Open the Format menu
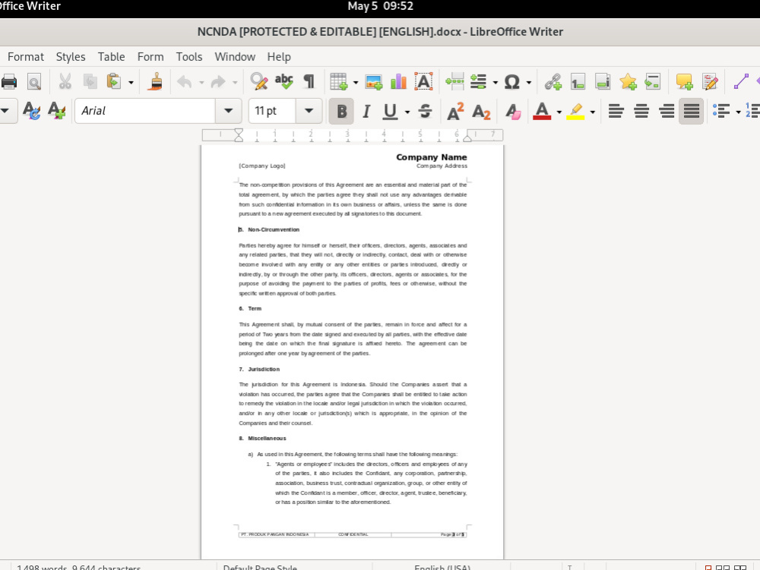Viewport: 760px width, 570px height. pyautogui.click(x=26, y=57)
